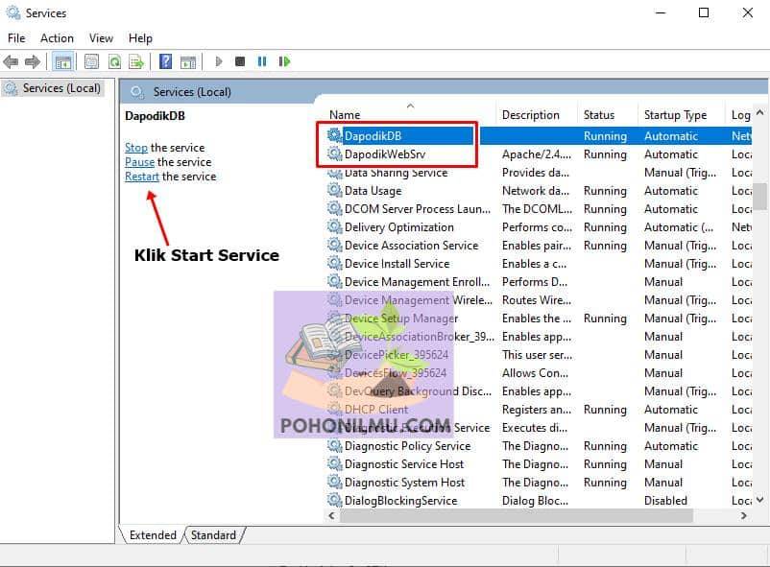Viewport: 770px width, 567px height.
Task: Click the Forward arrow toolbar icon
Action: pos(33,61)
